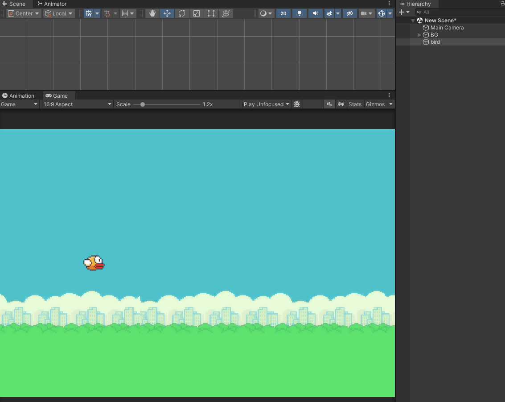Viewport: 505px width, 402px height.
Task: Toggle Gizmos in Game view
Action: (375, 104)
